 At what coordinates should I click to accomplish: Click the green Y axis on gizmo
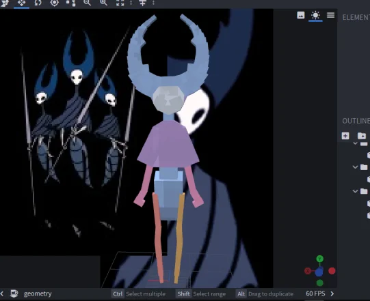click(320, 259)
